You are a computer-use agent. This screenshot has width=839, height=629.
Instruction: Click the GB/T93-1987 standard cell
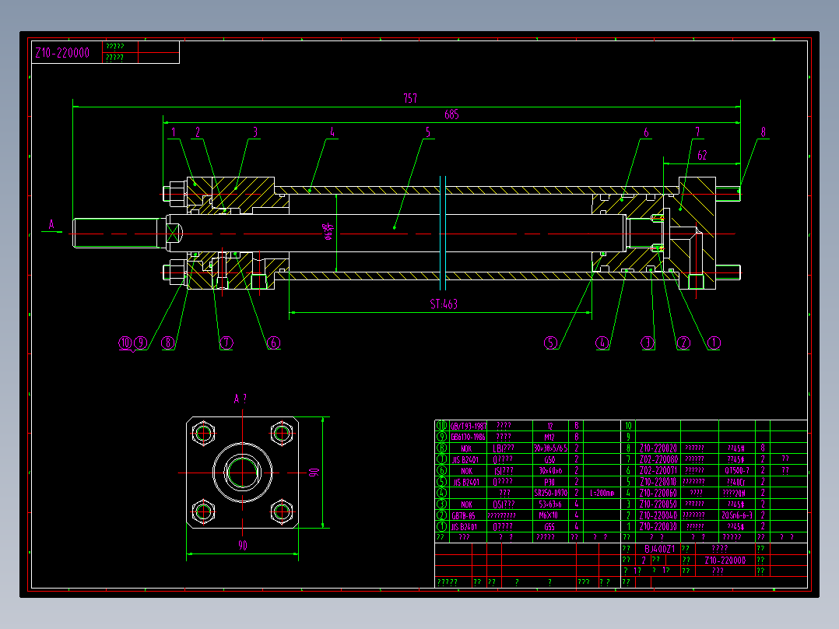[x=469, y=426]
